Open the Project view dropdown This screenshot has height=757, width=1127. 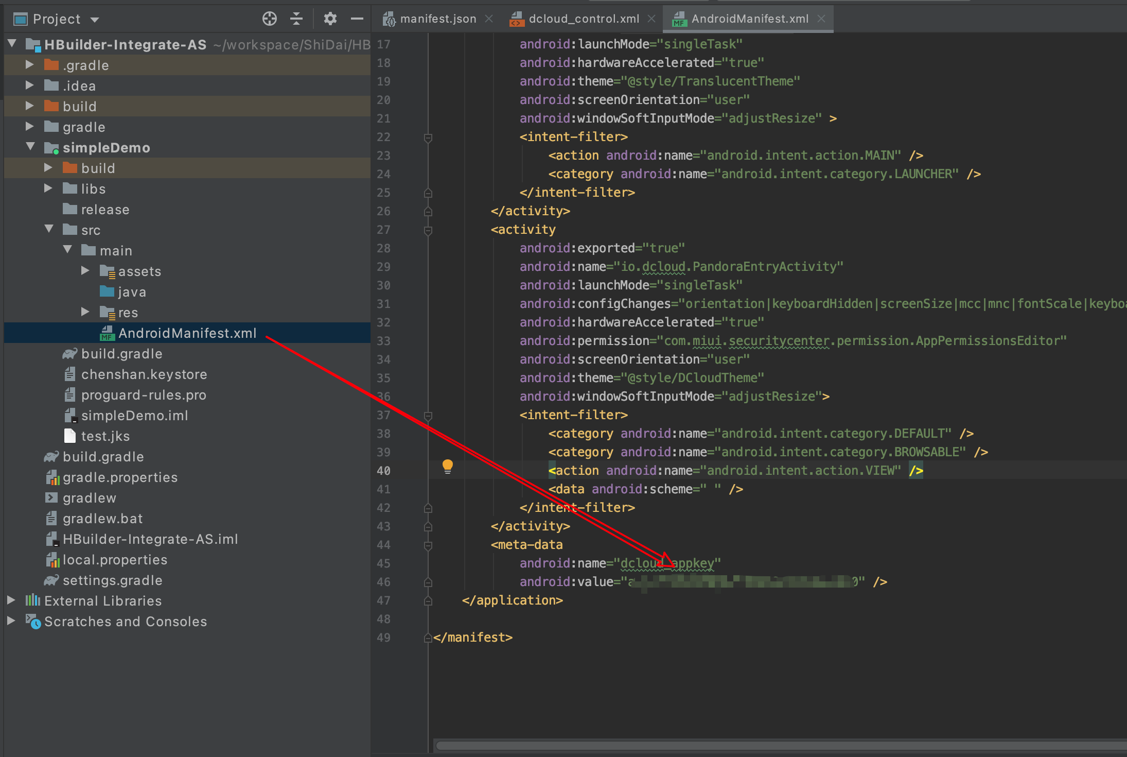pyautogui.click(x=95, y=19)
